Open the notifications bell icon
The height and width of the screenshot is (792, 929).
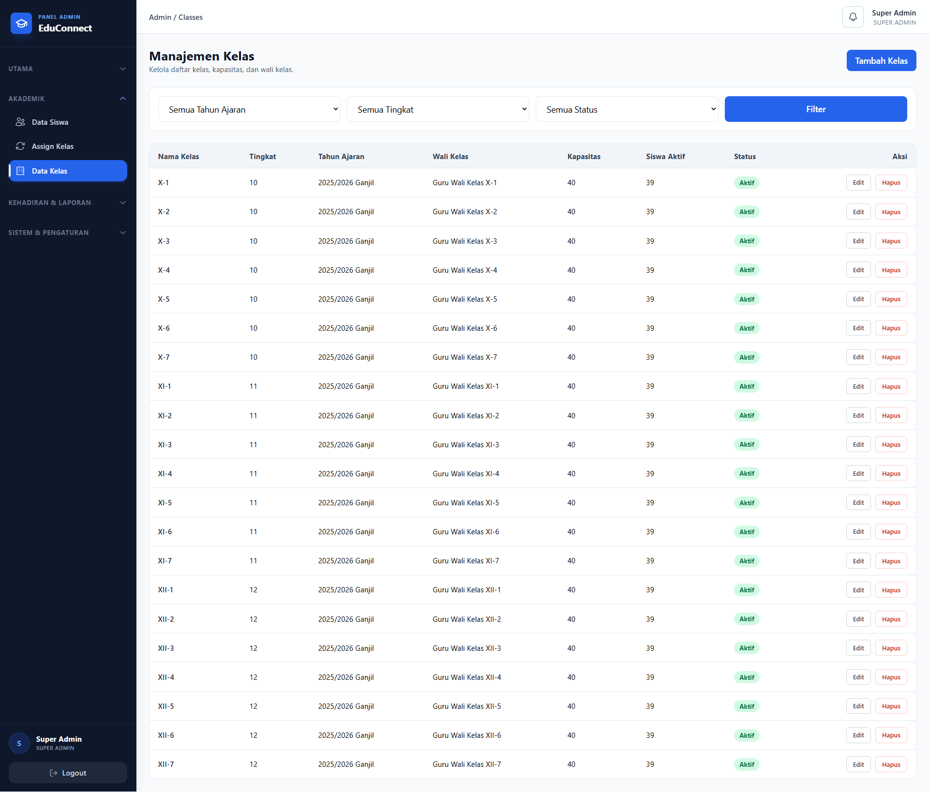tap(853, 17)
